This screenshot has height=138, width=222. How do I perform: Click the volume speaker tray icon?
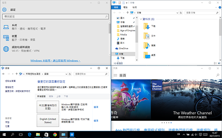[196, 134]
